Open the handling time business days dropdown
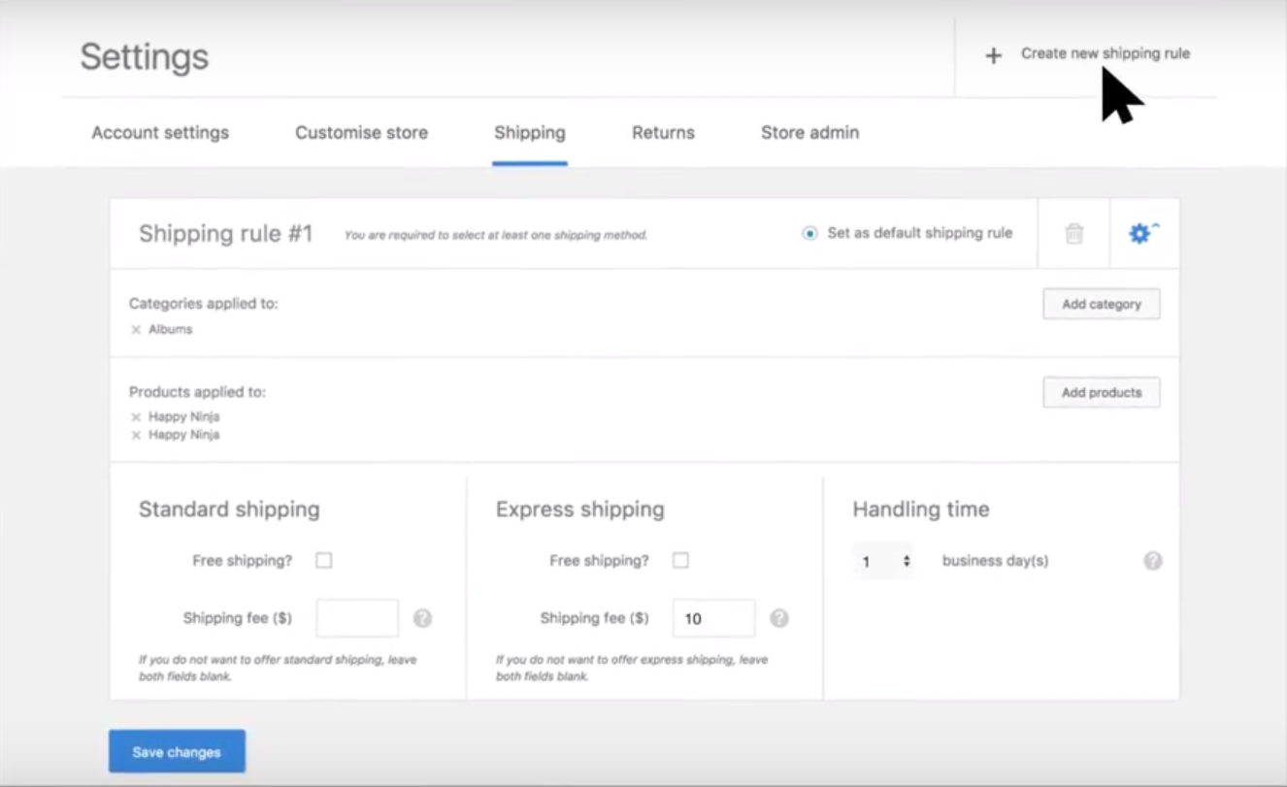This screenshot has height=787, width=1287. (x=883, y=561)
